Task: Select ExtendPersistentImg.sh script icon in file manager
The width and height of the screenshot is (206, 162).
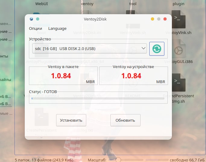Action: [179, 83]
